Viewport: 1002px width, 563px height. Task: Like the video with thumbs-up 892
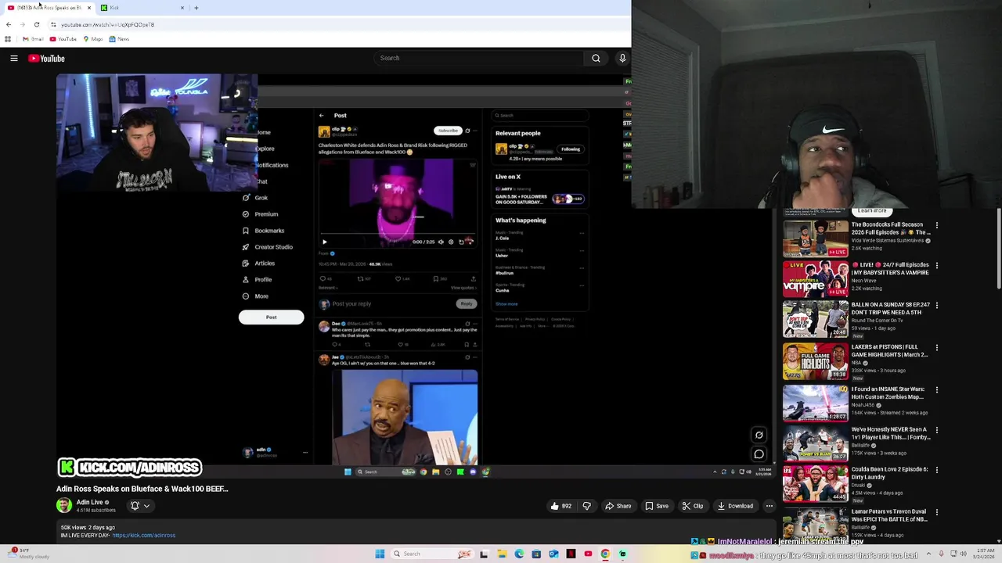pyautogui.click(x=560, y=506)
